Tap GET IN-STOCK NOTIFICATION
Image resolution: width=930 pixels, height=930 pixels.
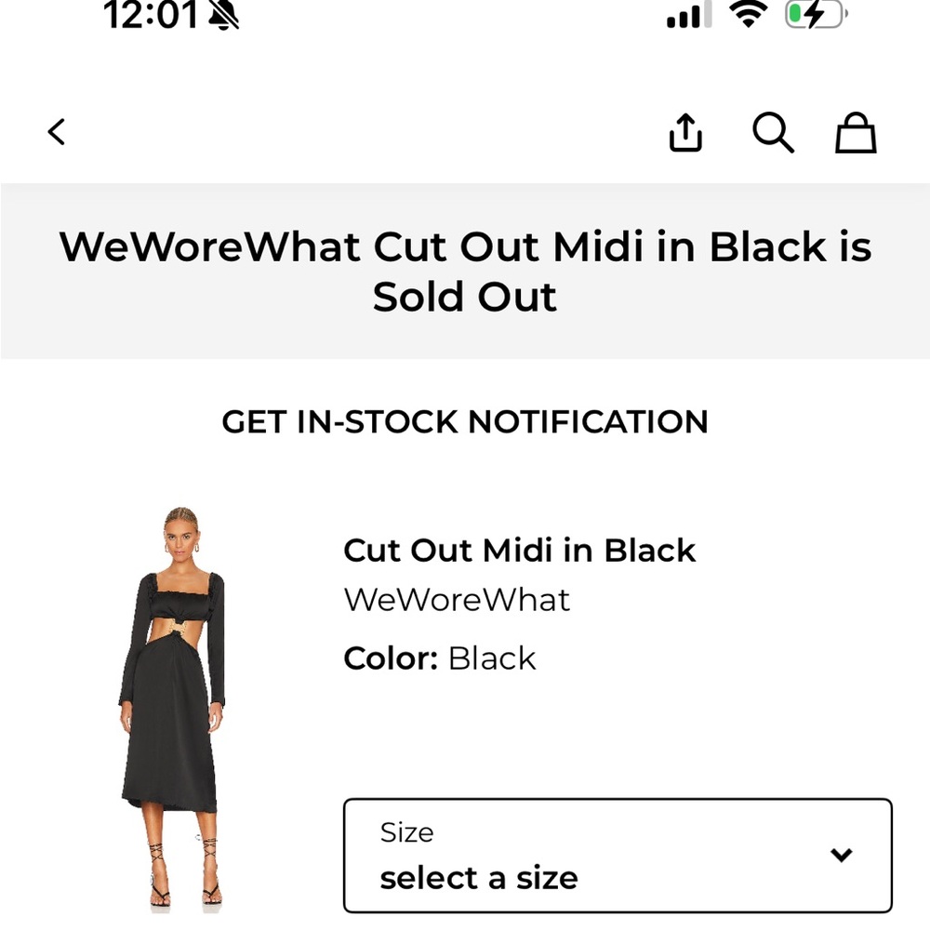click(x=465, y=423)
